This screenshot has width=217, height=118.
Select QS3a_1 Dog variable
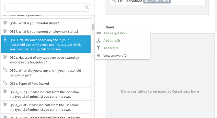[x=46, y=94]
